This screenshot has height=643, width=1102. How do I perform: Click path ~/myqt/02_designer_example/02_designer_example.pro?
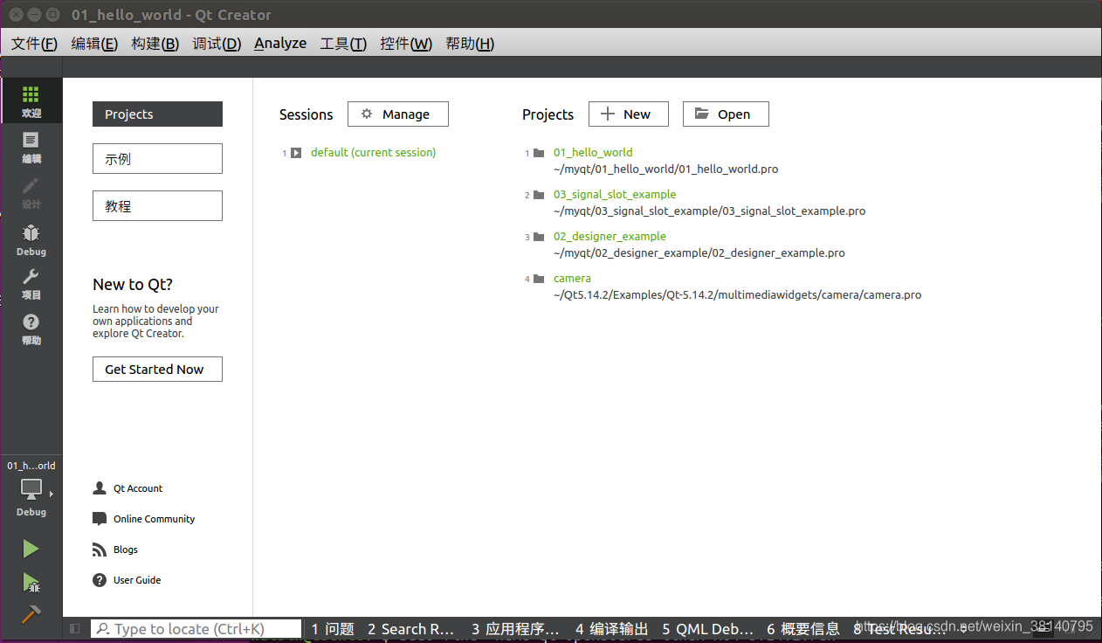[699, 252]
